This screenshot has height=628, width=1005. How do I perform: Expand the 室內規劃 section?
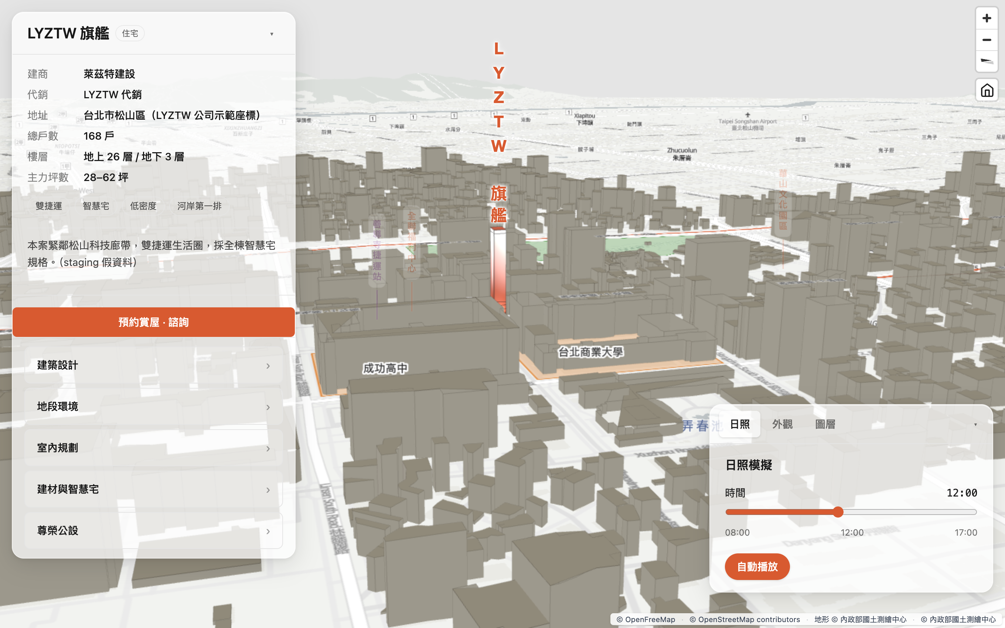[x=154, y=448]
